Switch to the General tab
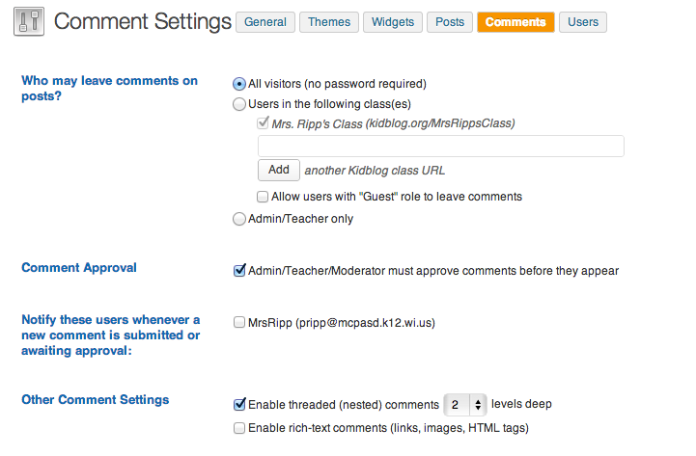696x456 pixels. pos(265,22)
